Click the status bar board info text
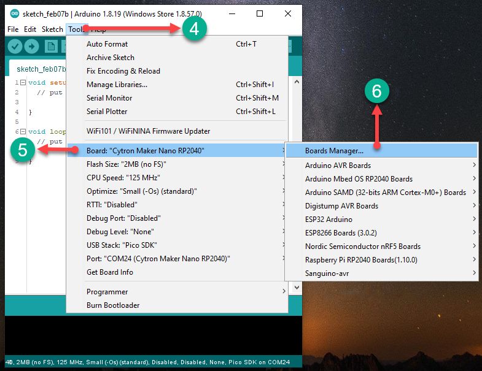The image size is (482, 371). [x=148, y=362]
